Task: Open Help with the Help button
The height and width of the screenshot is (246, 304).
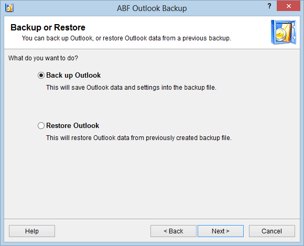Action: (x=32, y=231)
